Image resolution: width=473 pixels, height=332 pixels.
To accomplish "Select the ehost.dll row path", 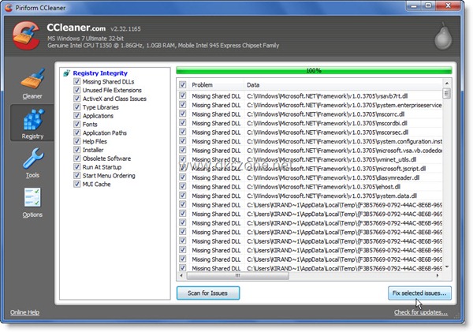I will click(x=323, y=187).
